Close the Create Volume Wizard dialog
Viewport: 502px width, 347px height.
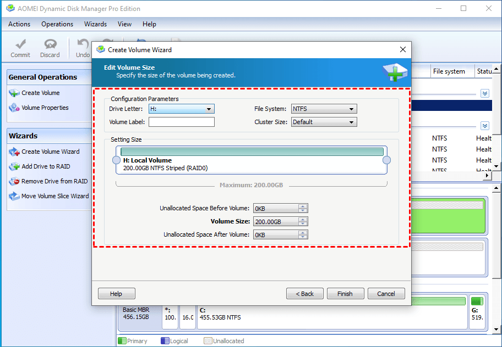(x=403, y=49)
